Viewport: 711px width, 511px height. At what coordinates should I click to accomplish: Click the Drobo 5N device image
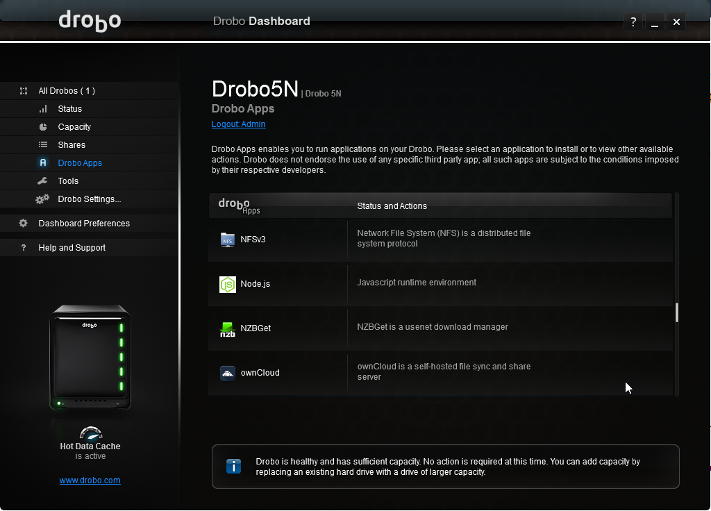90,357
